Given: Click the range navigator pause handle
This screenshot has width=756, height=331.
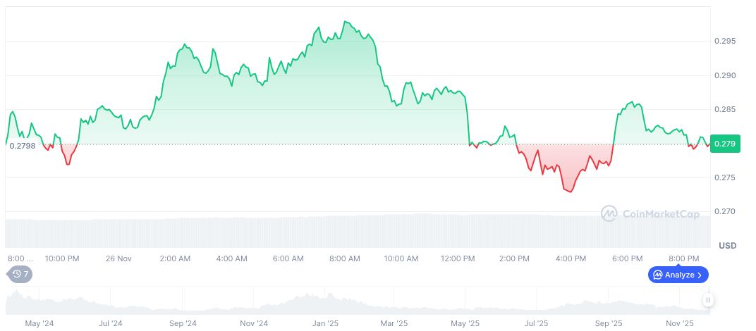Looking at the screenshot, I should (x=707, y=301).
